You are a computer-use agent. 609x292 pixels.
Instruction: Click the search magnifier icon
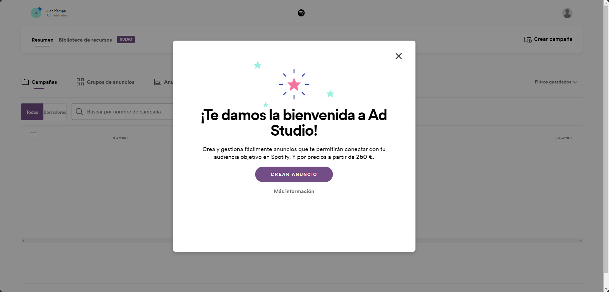coord(79,112)
